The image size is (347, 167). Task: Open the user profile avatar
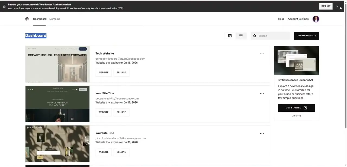316,19
